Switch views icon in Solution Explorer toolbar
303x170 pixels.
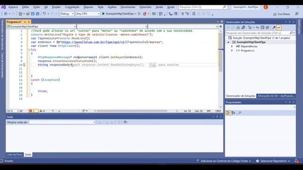[243, 27]
